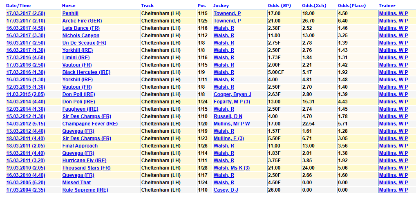This screenshot has width=416, height=201.
Task: Open Thousand Stars (FR) link
Action: click(86, 168)
